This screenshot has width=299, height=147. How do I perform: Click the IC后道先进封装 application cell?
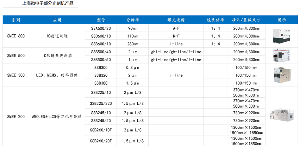point(57,56)
